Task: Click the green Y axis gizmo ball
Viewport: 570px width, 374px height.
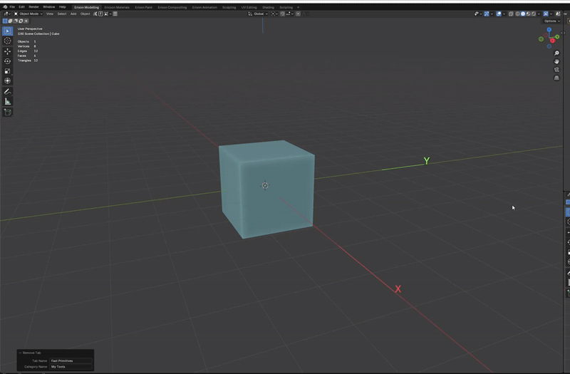Action: pyautogui.click(x=557, y=37)
